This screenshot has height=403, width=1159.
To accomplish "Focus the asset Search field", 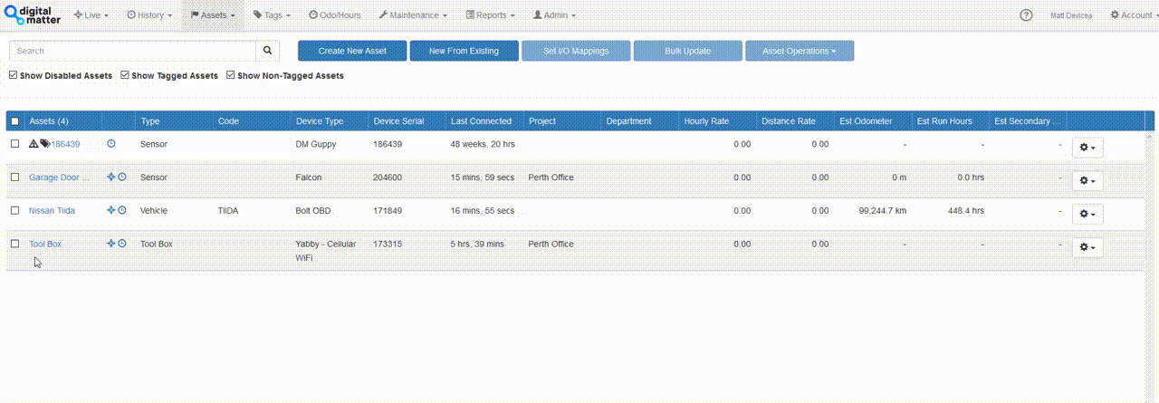I will pos(132,51).
